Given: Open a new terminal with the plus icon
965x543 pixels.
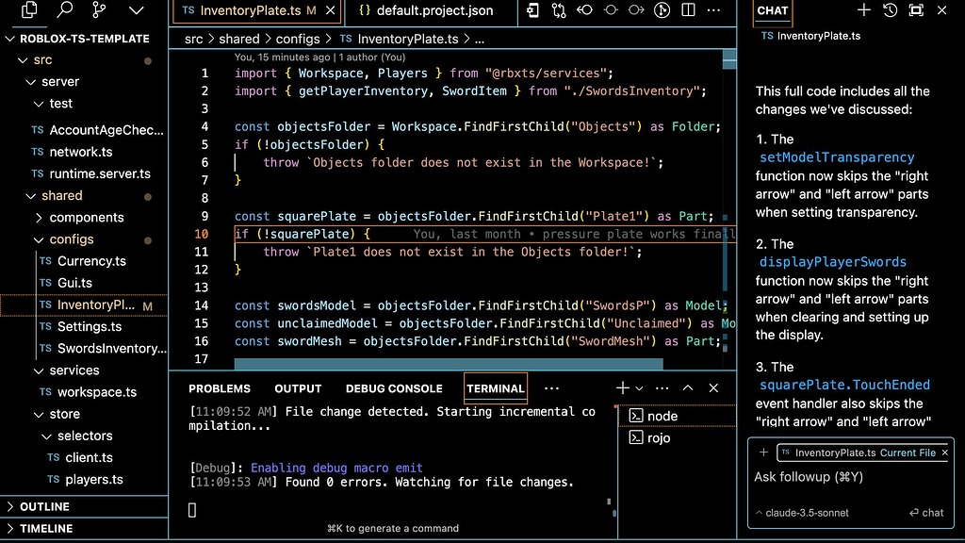Looking at the screenshot, I should 621,387.
